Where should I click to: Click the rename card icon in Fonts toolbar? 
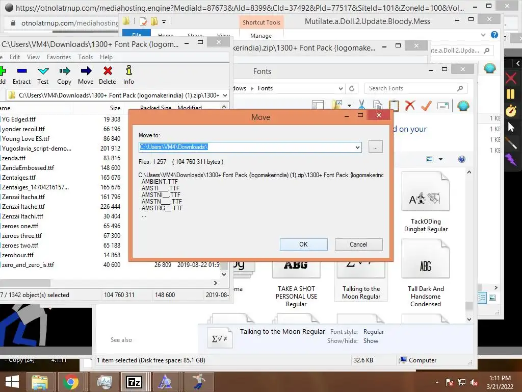pyautogui.click(x=443, y=106)
